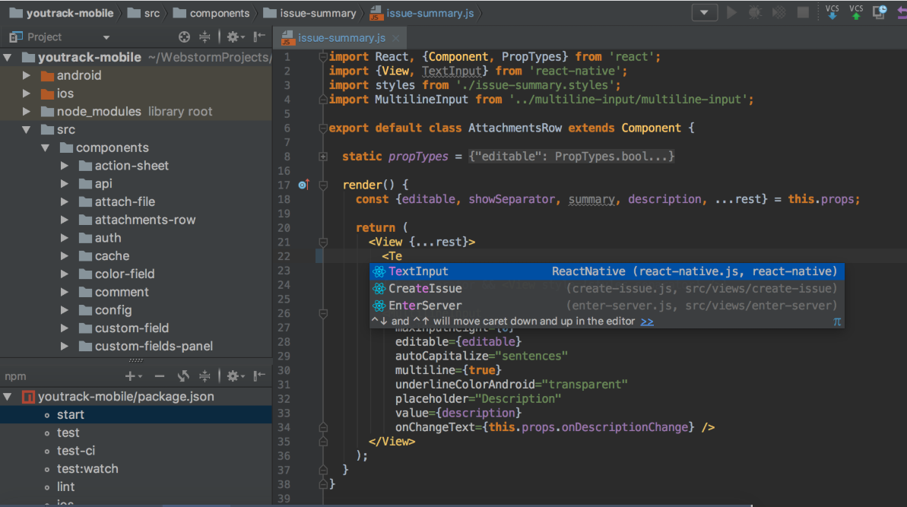
Task: Expand the attachments-row folder
Action: [64, 220]
